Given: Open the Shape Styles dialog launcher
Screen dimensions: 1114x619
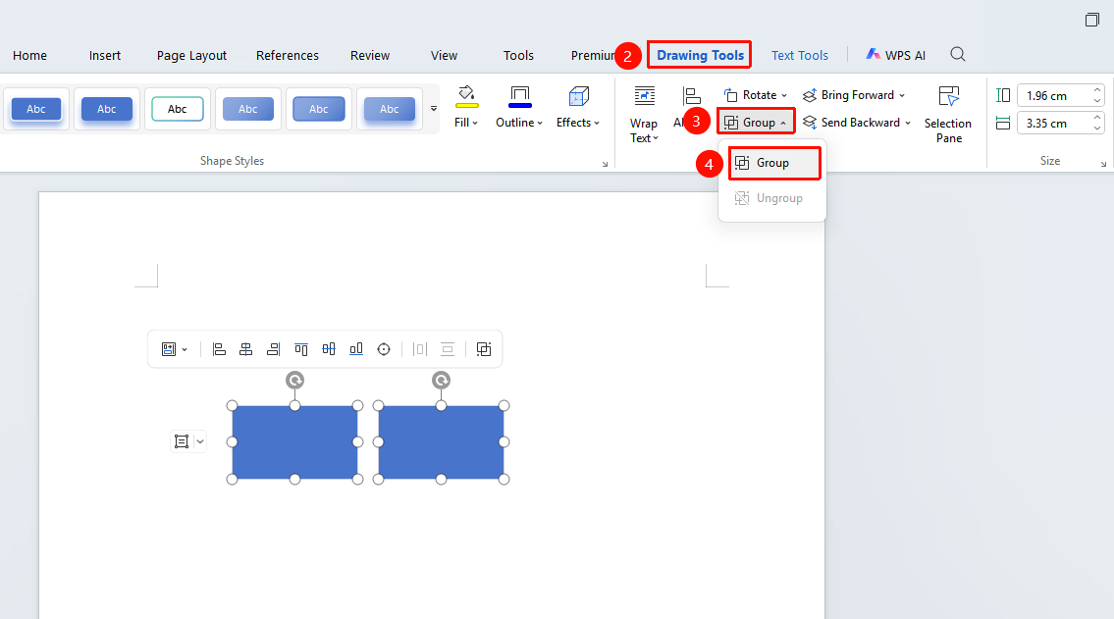Looking at the screenshot, I should 606,164.
